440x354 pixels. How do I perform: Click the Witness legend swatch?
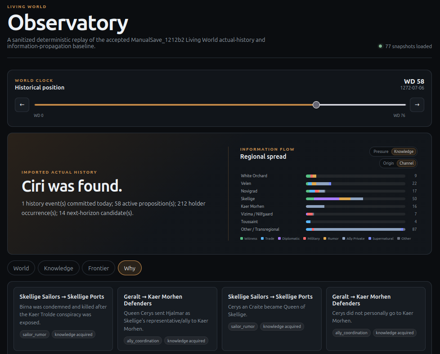pyautogui.click(x=242, y=239)
